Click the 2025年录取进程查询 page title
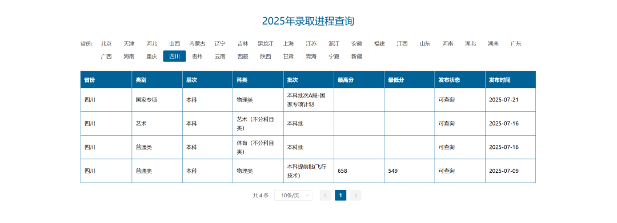617x223 pixels. [x=308, y=21]
